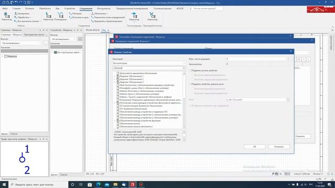Viewport: 335px width, 188px height.
Task: Expand Логическая схема выводов устройства node
Action: tap(114, 103)
